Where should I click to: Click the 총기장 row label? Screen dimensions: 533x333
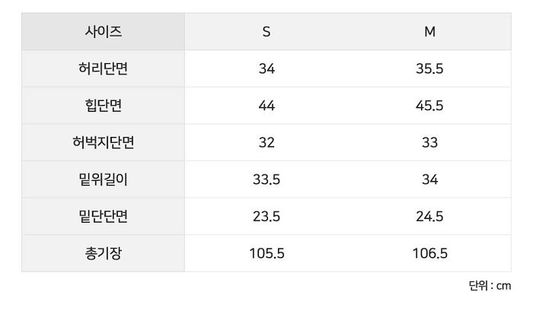point(104,253)
